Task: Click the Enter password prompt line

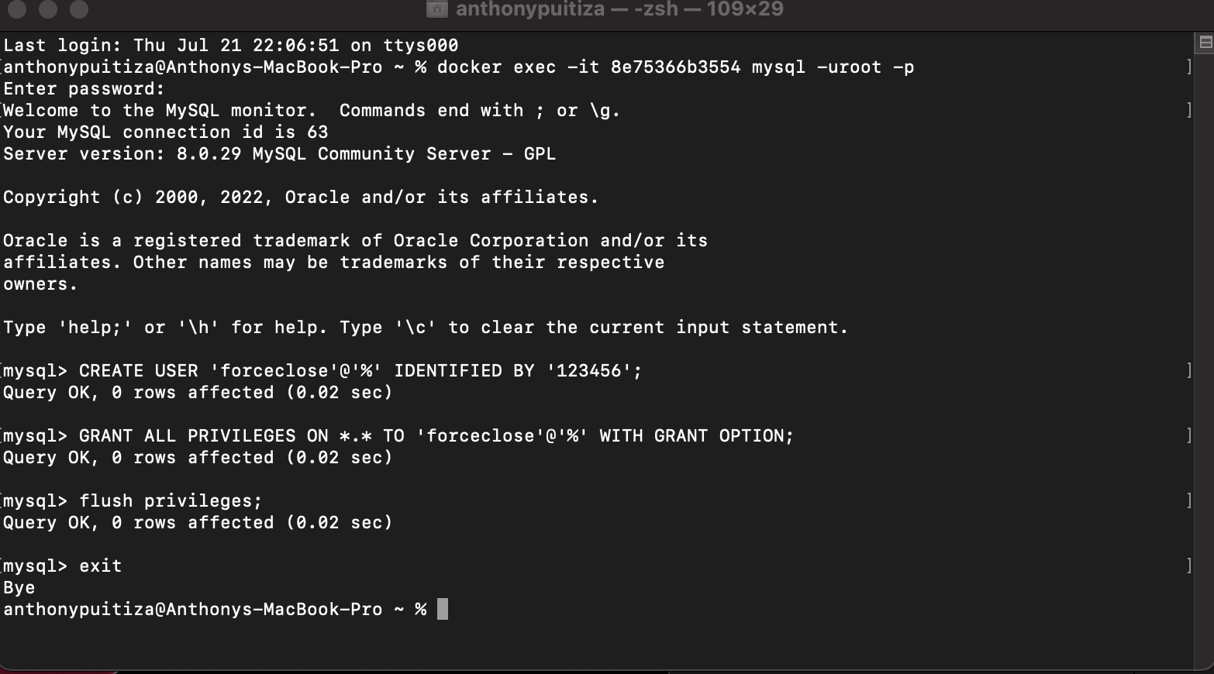Action: [x=83, y=88]
